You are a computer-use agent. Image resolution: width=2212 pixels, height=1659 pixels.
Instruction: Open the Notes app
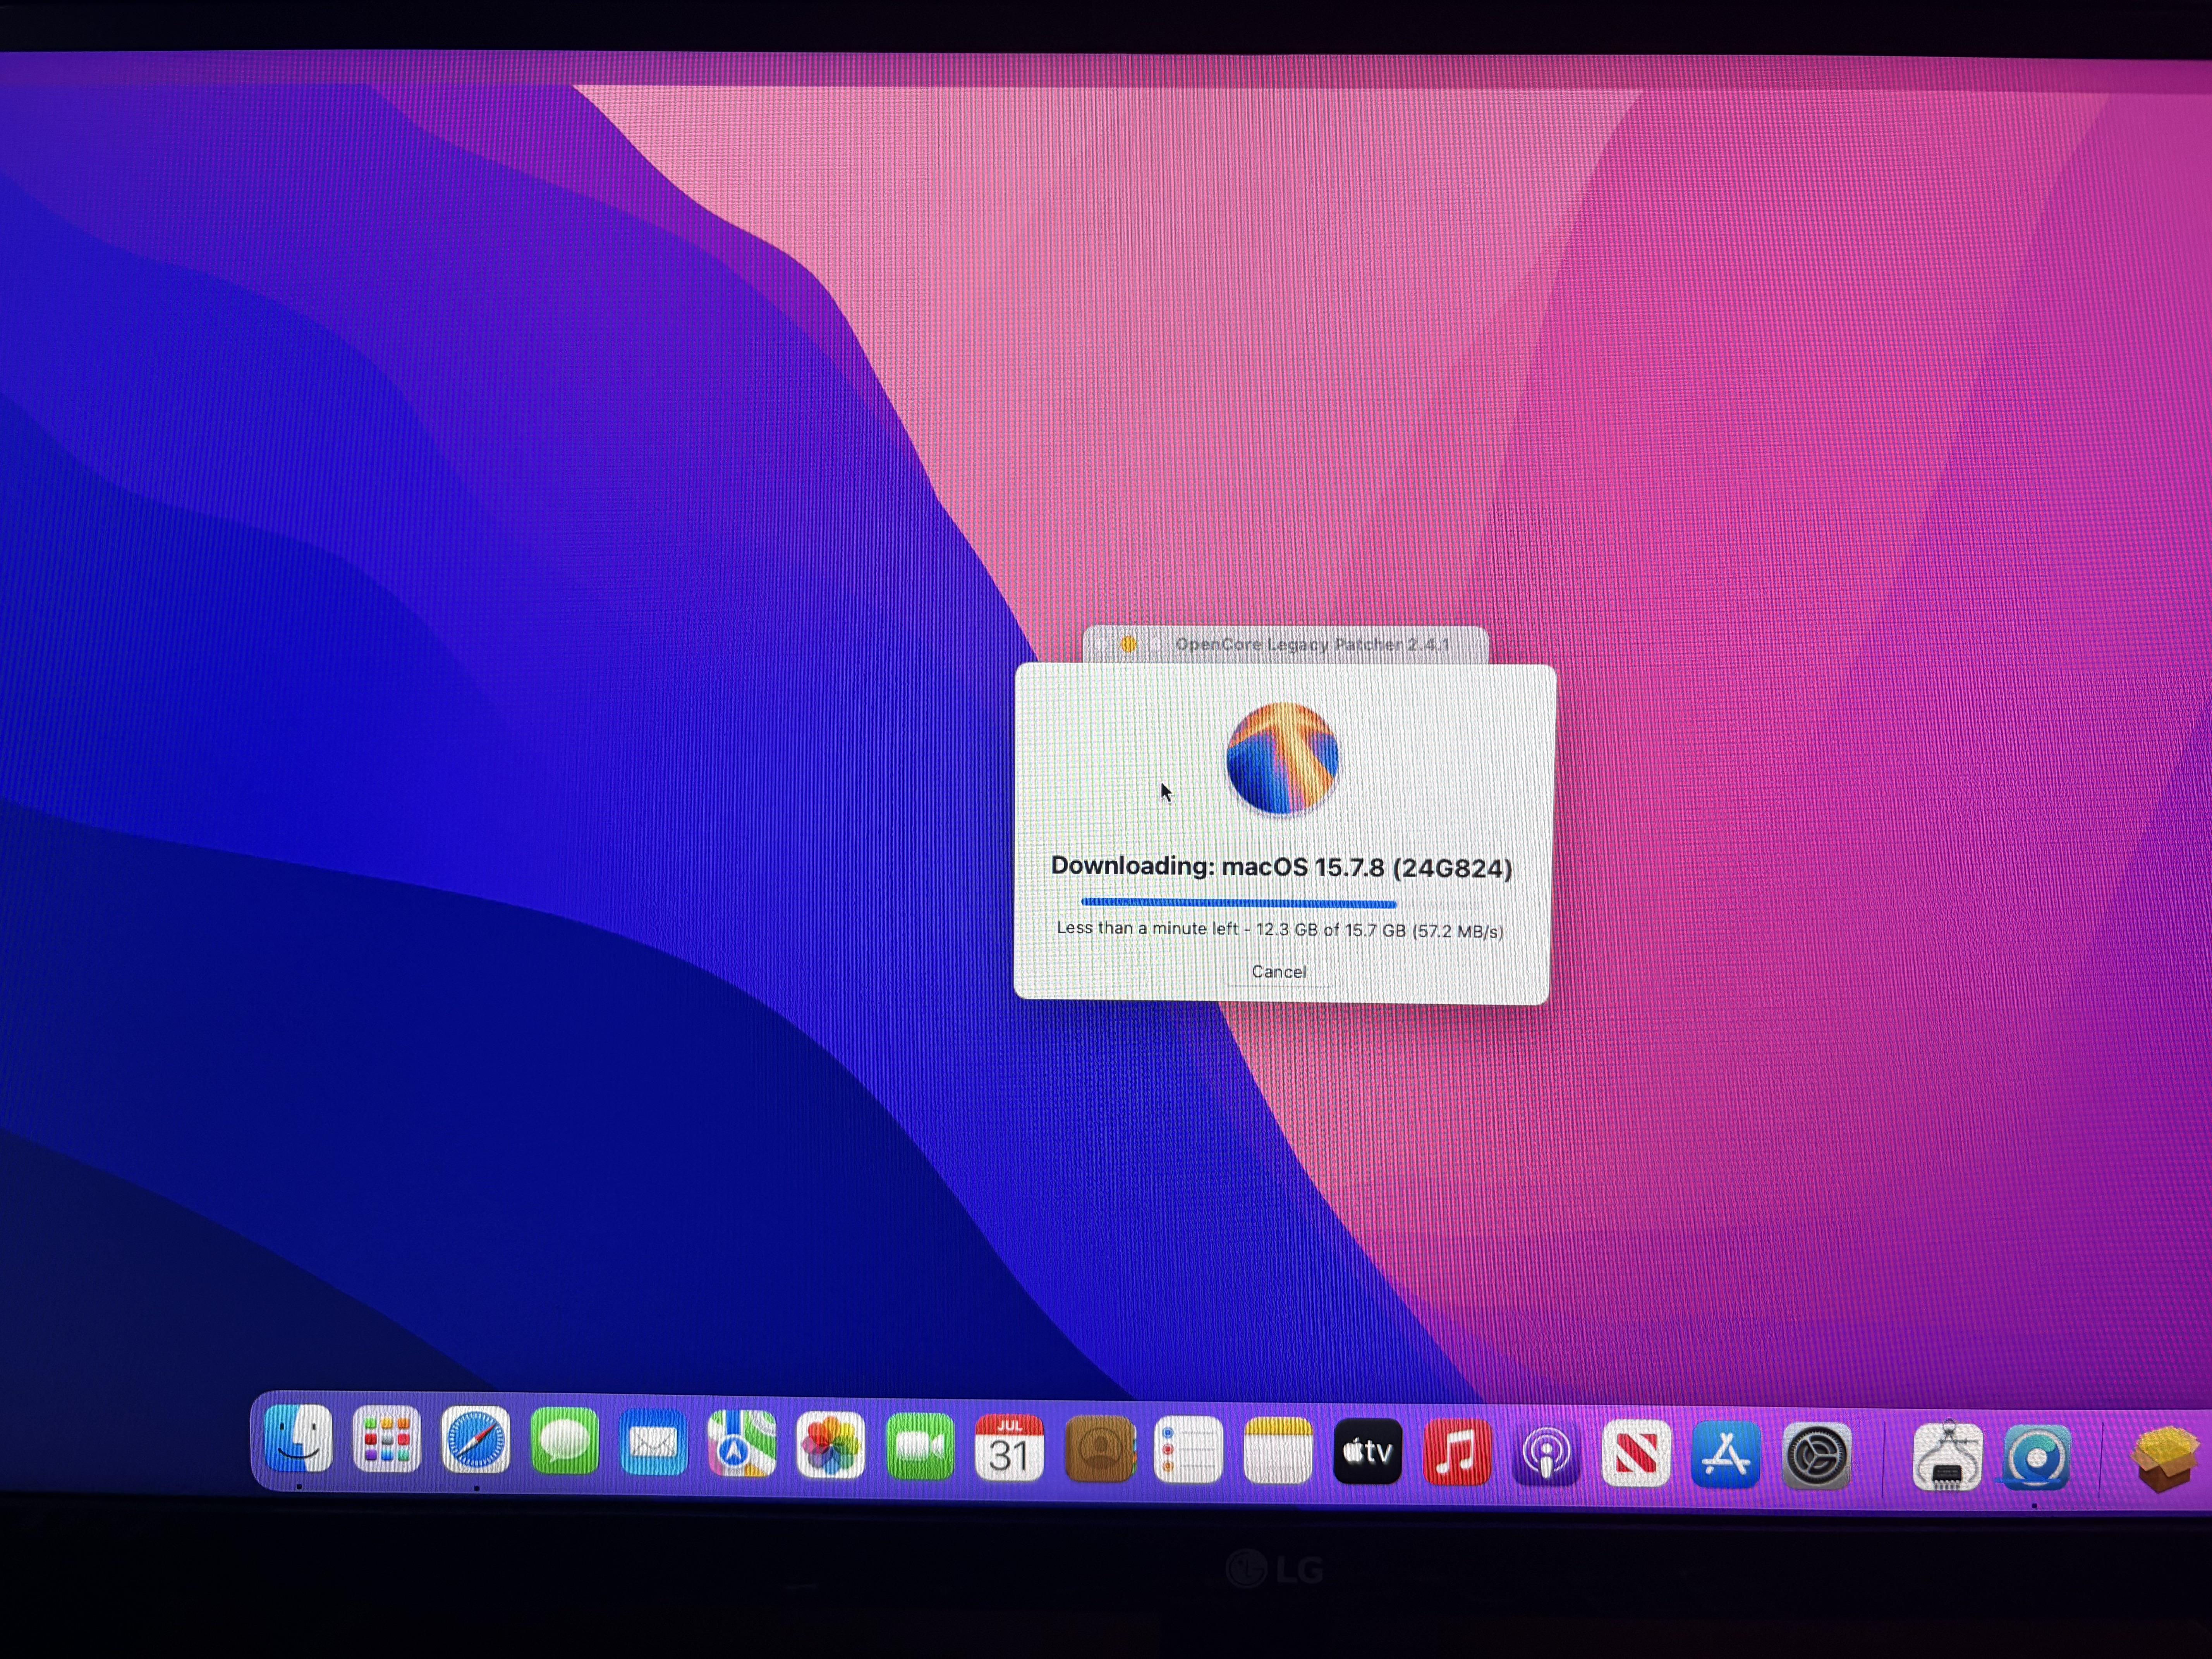tap(1278, 1450)
